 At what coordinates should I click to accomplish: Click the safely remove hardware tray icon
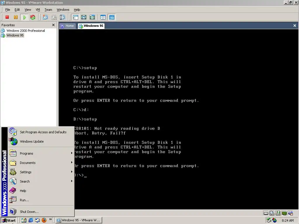point(269,220)
